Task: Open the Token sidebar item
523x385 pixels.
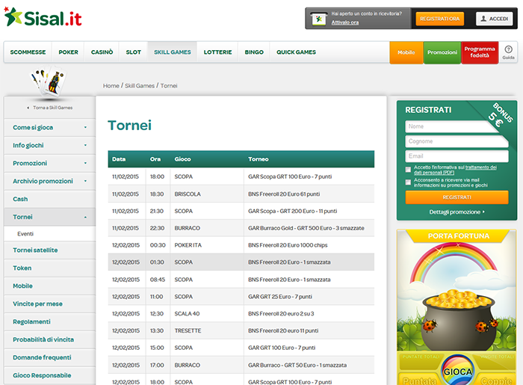Action: click(49, 268)
